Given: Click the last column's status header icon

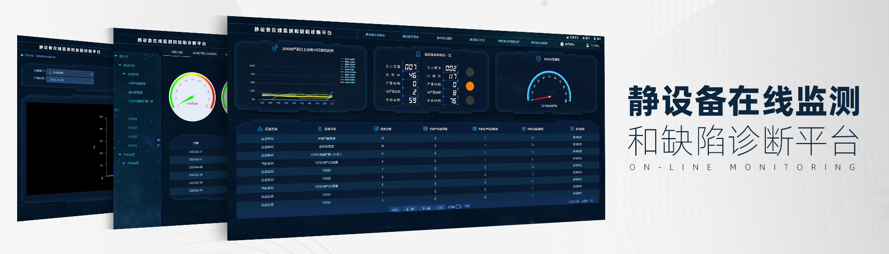Looking at the screenshot, I should 572,129.
